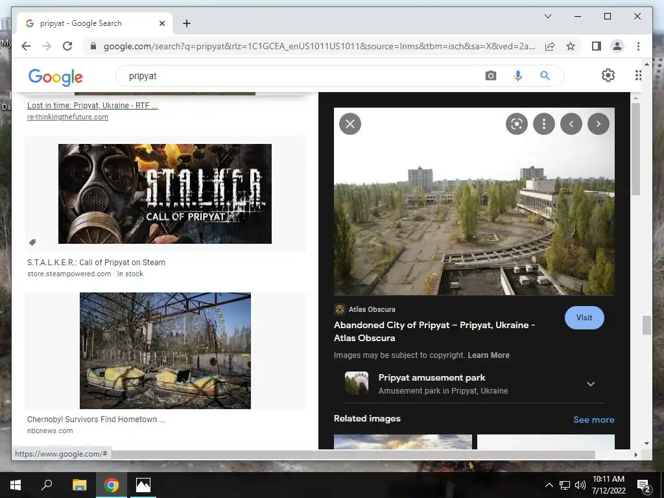Click store.steampowered.com source text
The image size is (664, 498).
[x=69, y=274]
